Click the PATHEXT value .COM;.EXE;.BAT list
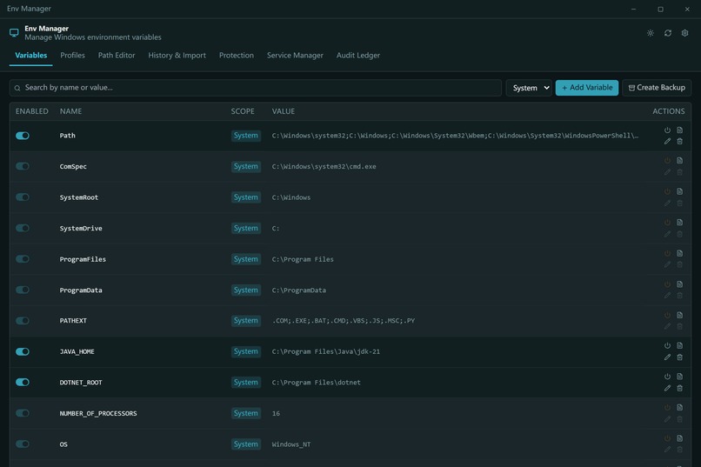Screen dimensions: 701x467 pyautogui.click(x=344, y=320)
